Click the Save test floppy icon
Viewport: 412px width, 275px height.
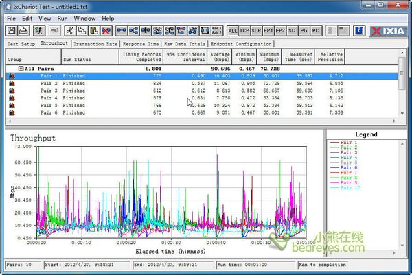(x=12, y=31)
